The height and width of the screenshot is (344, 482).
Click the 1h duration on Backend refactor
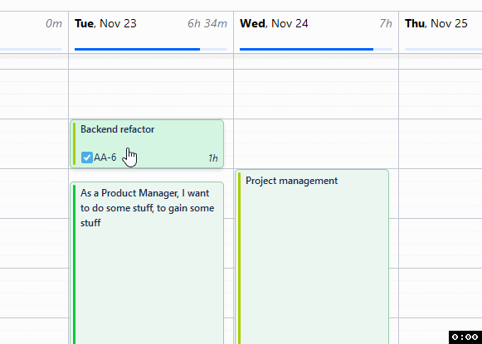click(x=213, y=157)
